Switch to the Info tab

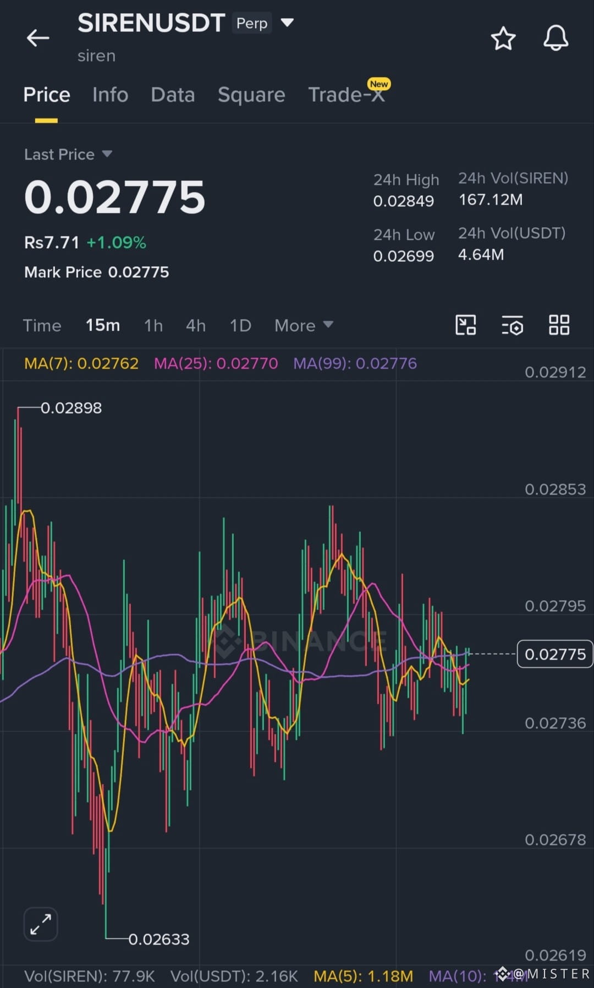click(x=111, y=95)
